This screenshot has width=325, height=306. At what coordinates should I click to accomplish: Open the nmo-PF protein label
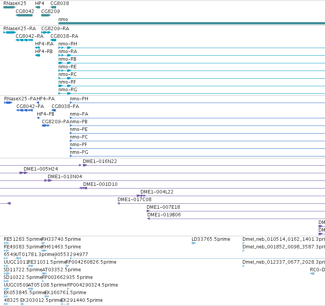[78, 145]
